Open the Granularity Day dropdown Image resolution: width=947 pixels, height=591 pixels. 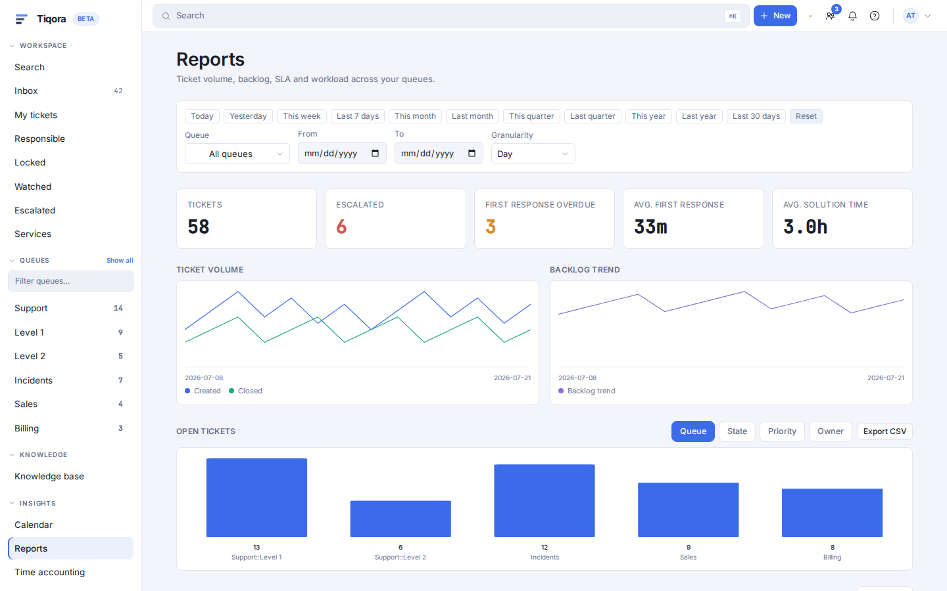[533, 154]
